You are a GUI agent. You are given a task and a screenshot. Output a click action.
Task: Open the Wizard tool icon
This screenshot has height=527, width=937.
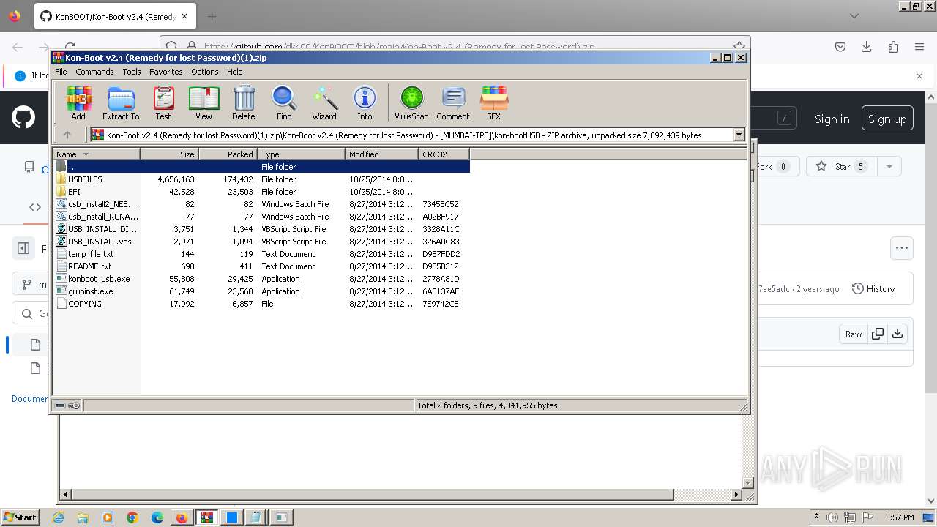click(324, 102)
